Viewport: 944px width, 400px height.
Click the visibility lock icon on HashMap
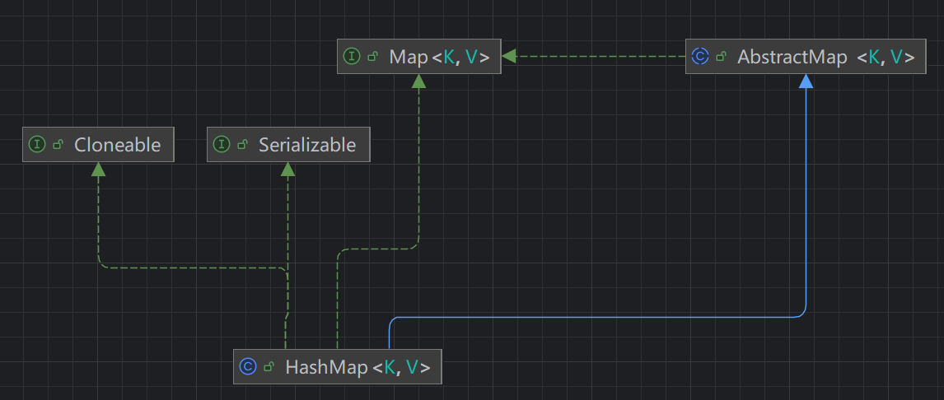point(269,367)
